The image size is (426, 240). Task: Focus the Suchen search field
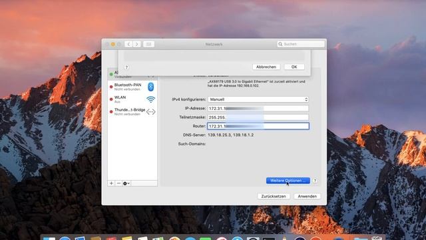coord(301,44)
